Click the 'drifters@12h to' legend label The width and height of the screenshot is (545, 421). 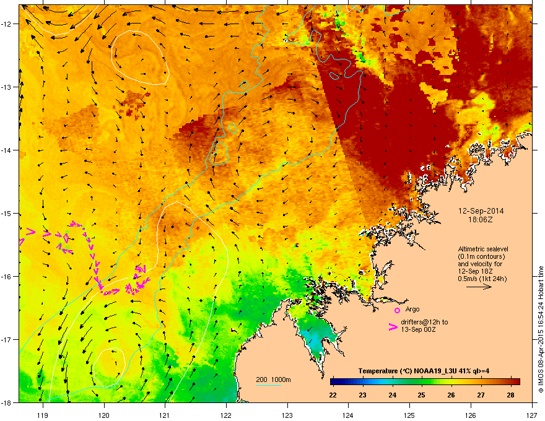[x=424, y=322]
